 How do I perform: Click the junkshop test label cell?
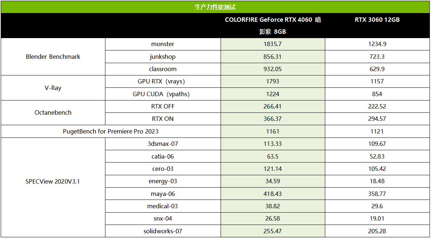[x=163, y=57]
